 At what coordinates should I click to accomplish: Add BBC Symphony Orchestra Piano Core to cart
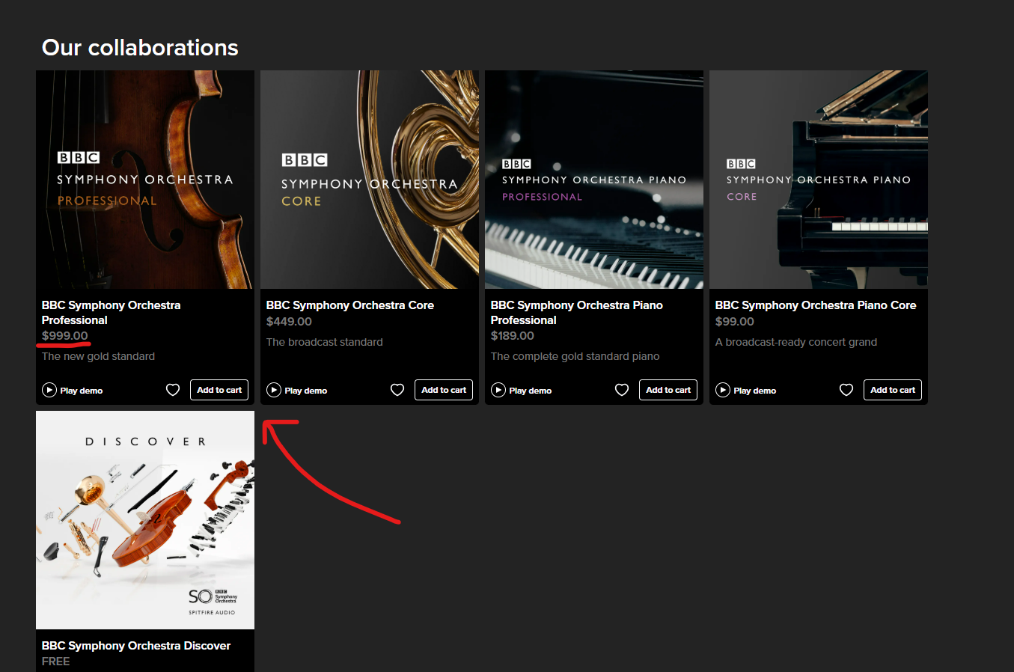click(893, 390)
